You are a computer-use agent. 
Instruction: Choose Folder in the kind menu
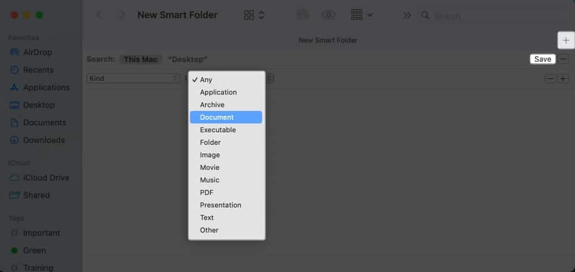(x=226, y=142)
